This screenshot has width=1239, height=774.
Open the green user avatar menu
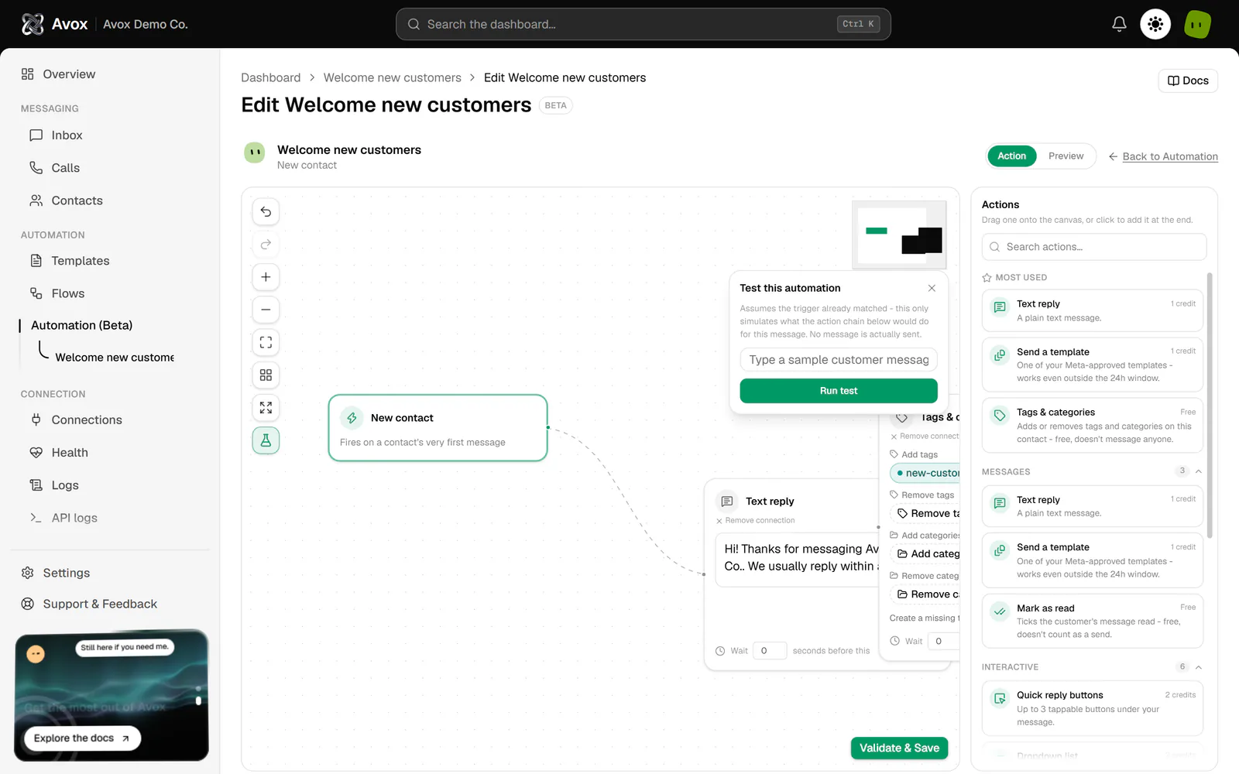click(x=1197, y=24)
